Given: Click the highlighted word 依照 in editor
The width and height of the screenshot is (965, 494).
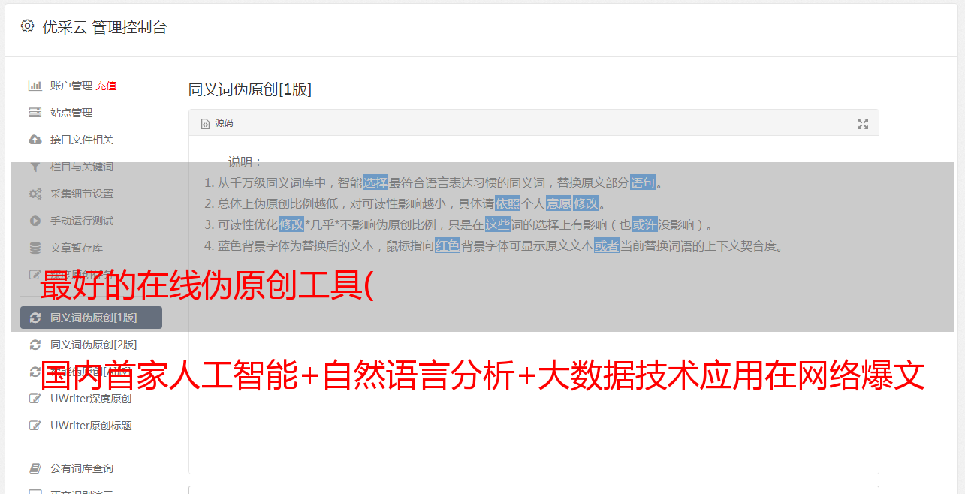Looking at the screenshot, I should [507, 203].
